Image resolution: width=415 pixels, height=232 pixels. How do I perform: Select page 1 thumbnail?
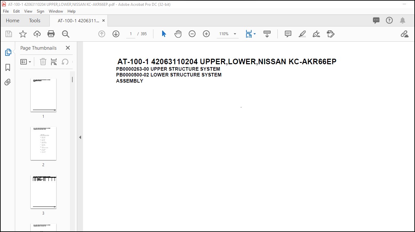[43, 95]
